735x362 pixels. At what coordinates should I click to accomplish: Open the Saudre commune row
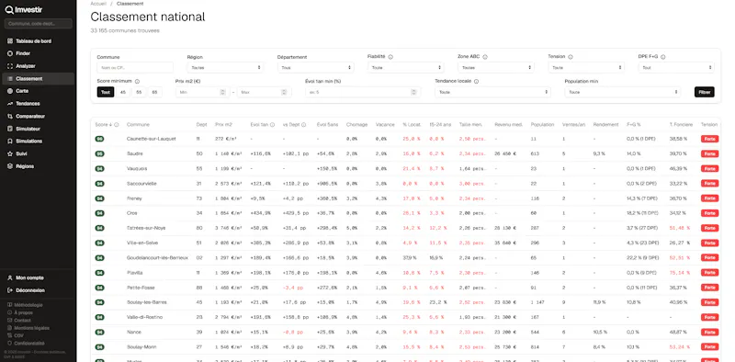click(x=405, y=153)
